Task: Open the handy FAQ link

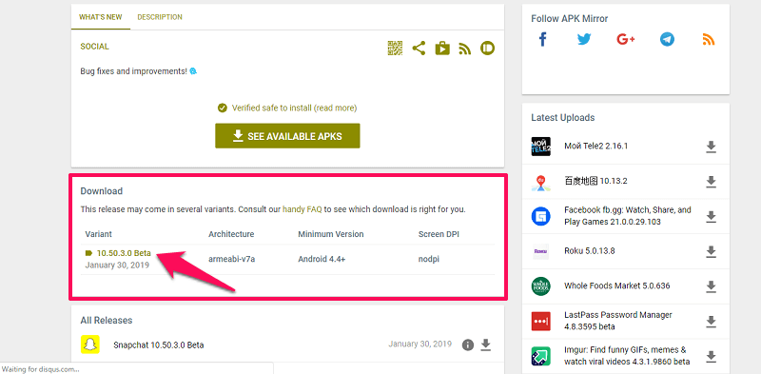Action: click(302, 209)
